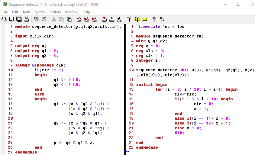The height and width of the screenshot is (155, 255).
Task: Open the Buffers menu
Action: [x=55, y=12]
